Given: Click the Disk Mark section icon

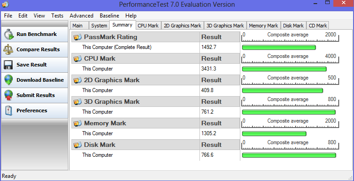Looking at the screenshot, I should coord(78,145).
